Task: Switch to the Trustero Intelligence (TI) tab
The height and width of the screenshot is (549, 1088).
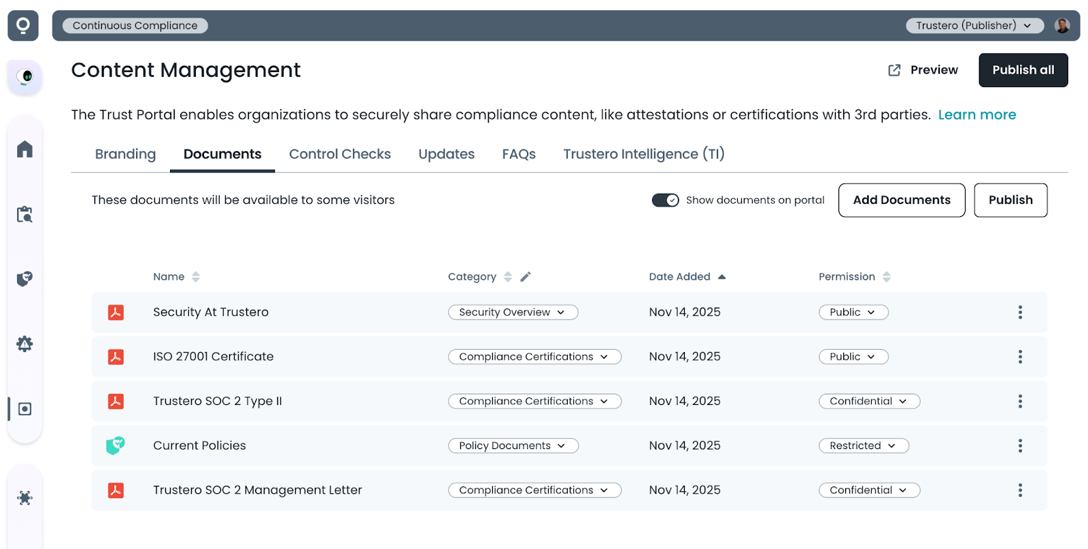Action: pyautogui.click(x=643, y=154)
